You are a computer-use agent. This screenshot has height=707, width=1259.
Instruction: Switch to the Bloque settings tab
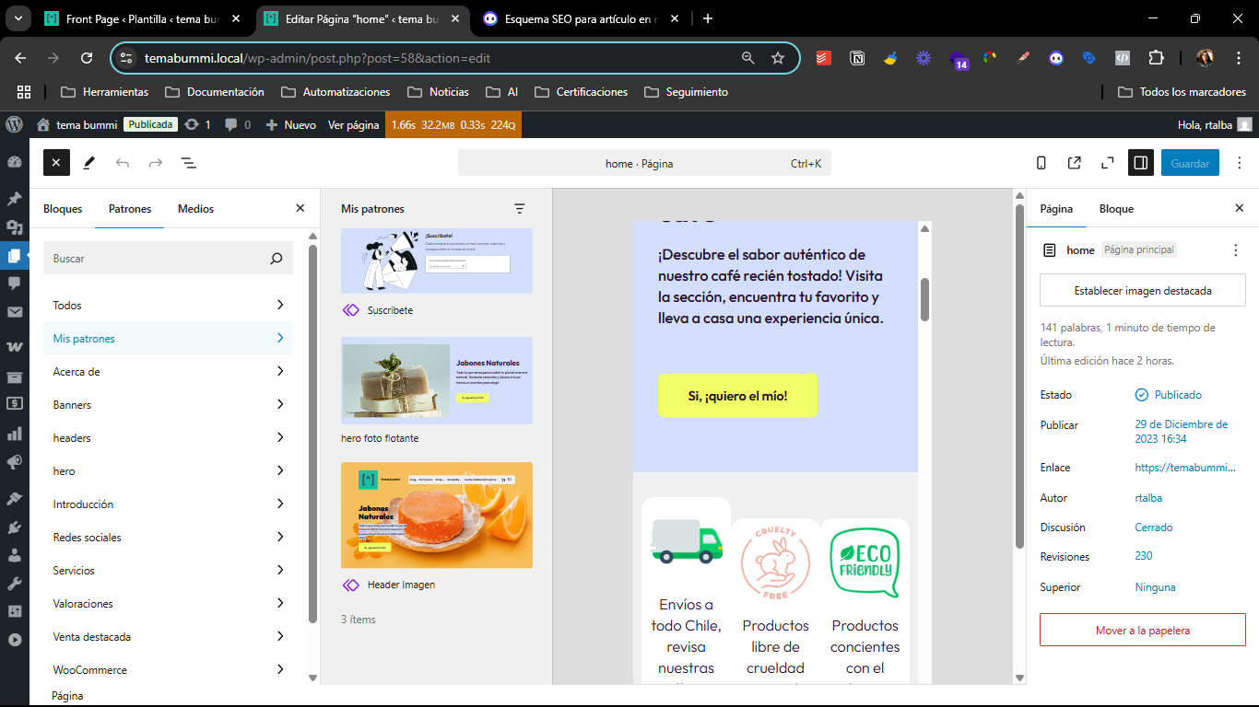(1116, 209)
